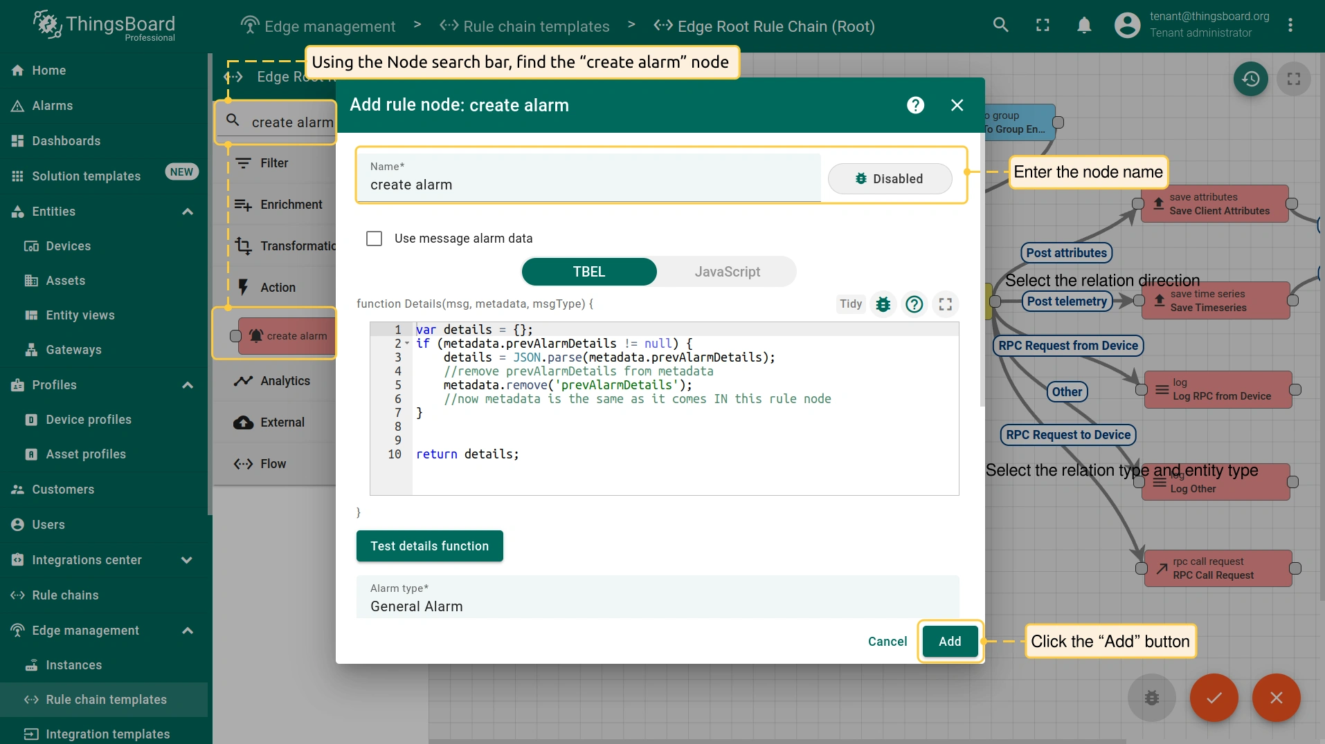
Task: Open the user menu three-dots icon
Action: pyautogui.click(x=1290, y=26)
